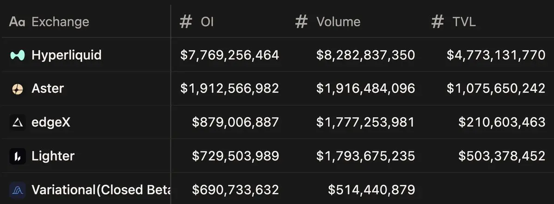554x204 pixels.
Task: Click the Variational logo icon
Action: click(18, 190)
